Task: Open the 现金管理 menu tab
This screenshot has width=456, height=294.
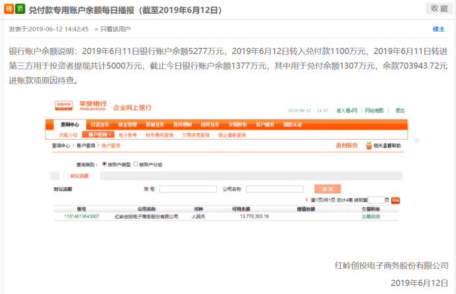Action: (x=127, y=125)
